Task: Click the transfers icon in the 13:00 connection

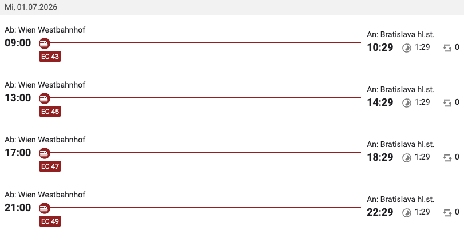Action: pos(447,103)
